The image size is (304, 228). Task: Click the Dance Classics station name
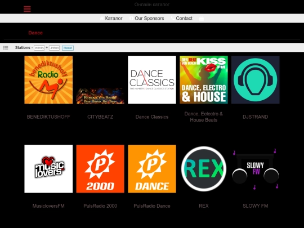152,117
